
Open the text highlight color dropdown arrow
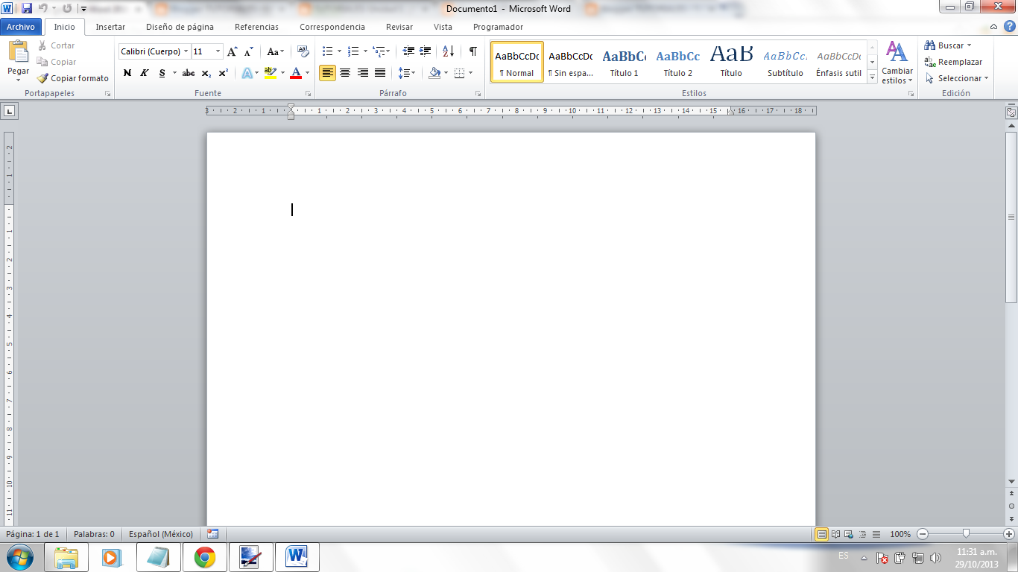click(282, 72)
